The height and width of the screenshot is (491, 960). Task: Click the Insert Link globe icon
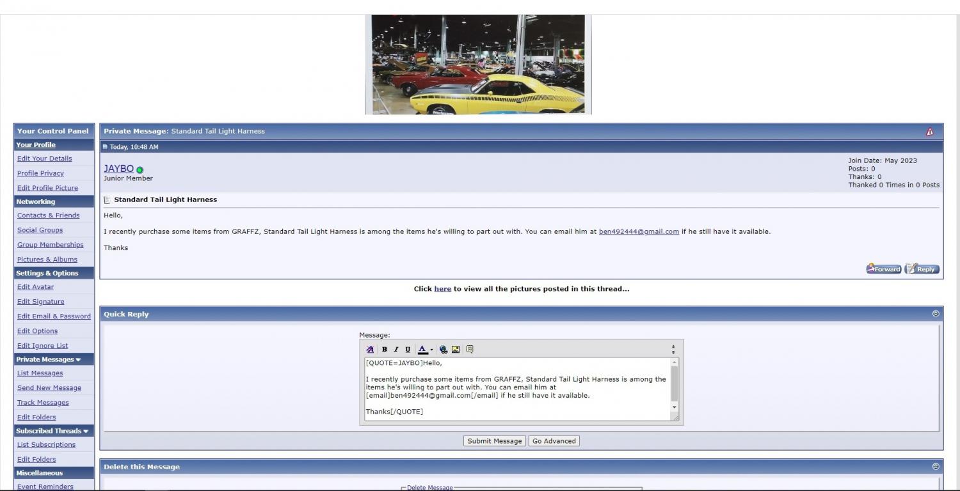point(444,350)
